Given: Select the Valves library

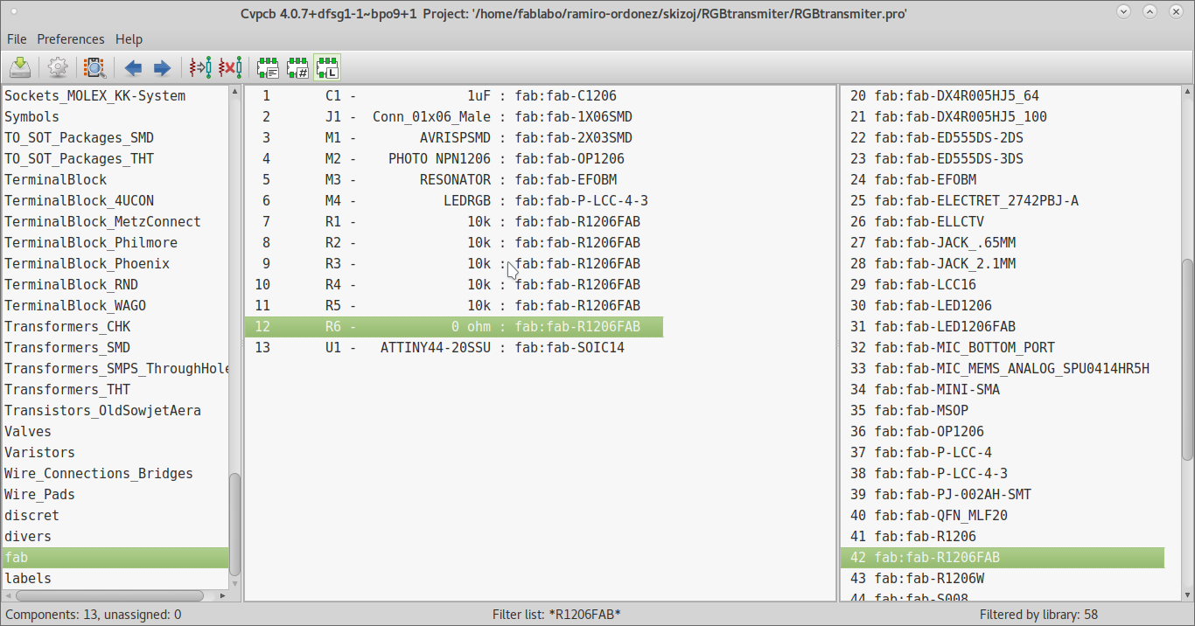Looking at the screenshot, I should pyautogui.click(x=115, y=431).
